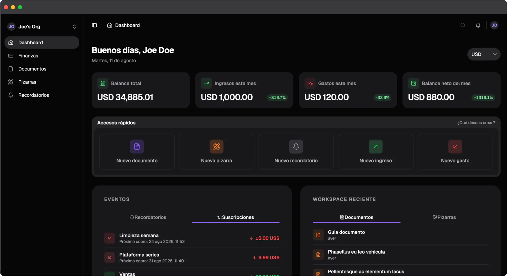This screenshot has height=276, width=507.
Task: Open Recordatorios from the sidebar
Action: [x=42, y=95]
